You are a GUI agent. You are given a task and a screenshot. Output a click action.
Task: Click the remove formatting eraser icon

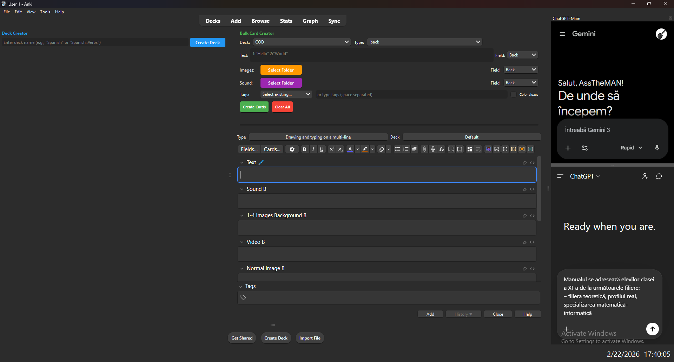[x=382, y=149]
